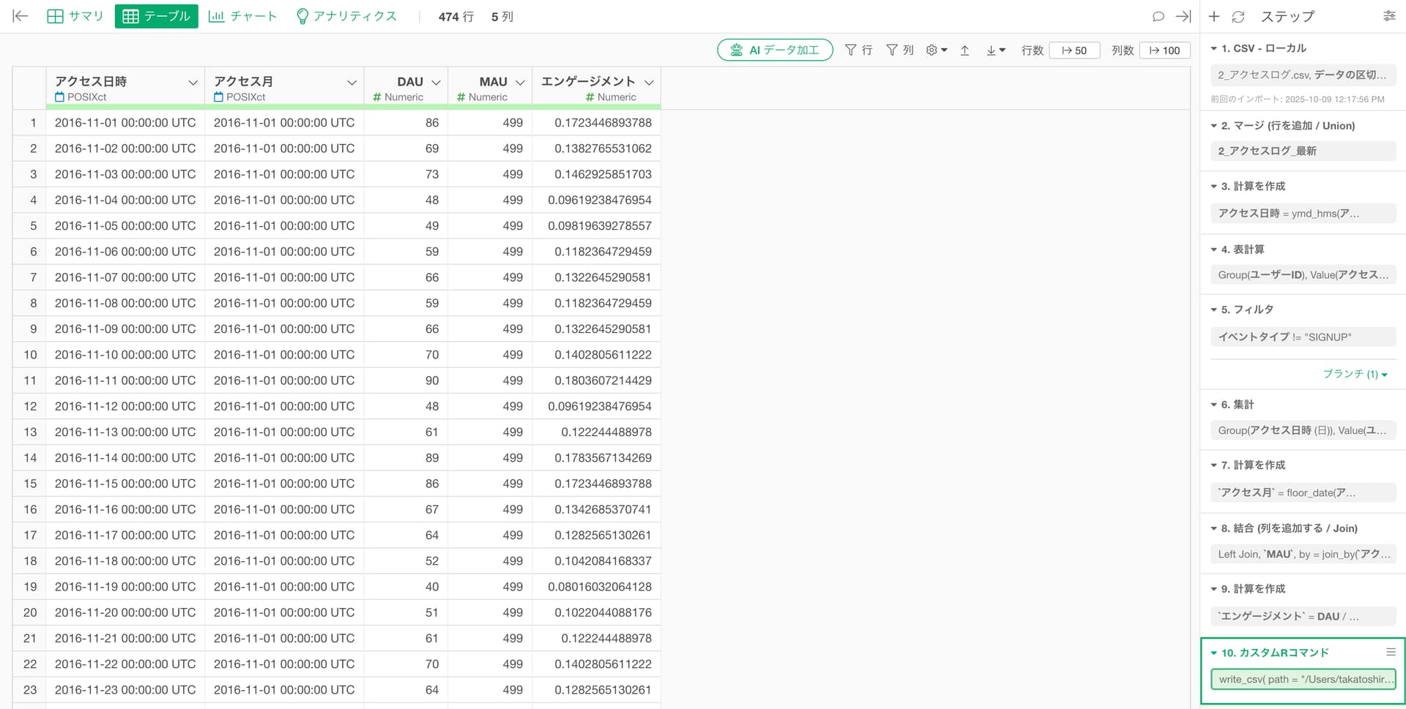Switch to the サマリ tab
Viewport: 1406px width, 709px height.
[x=75, y=16]
